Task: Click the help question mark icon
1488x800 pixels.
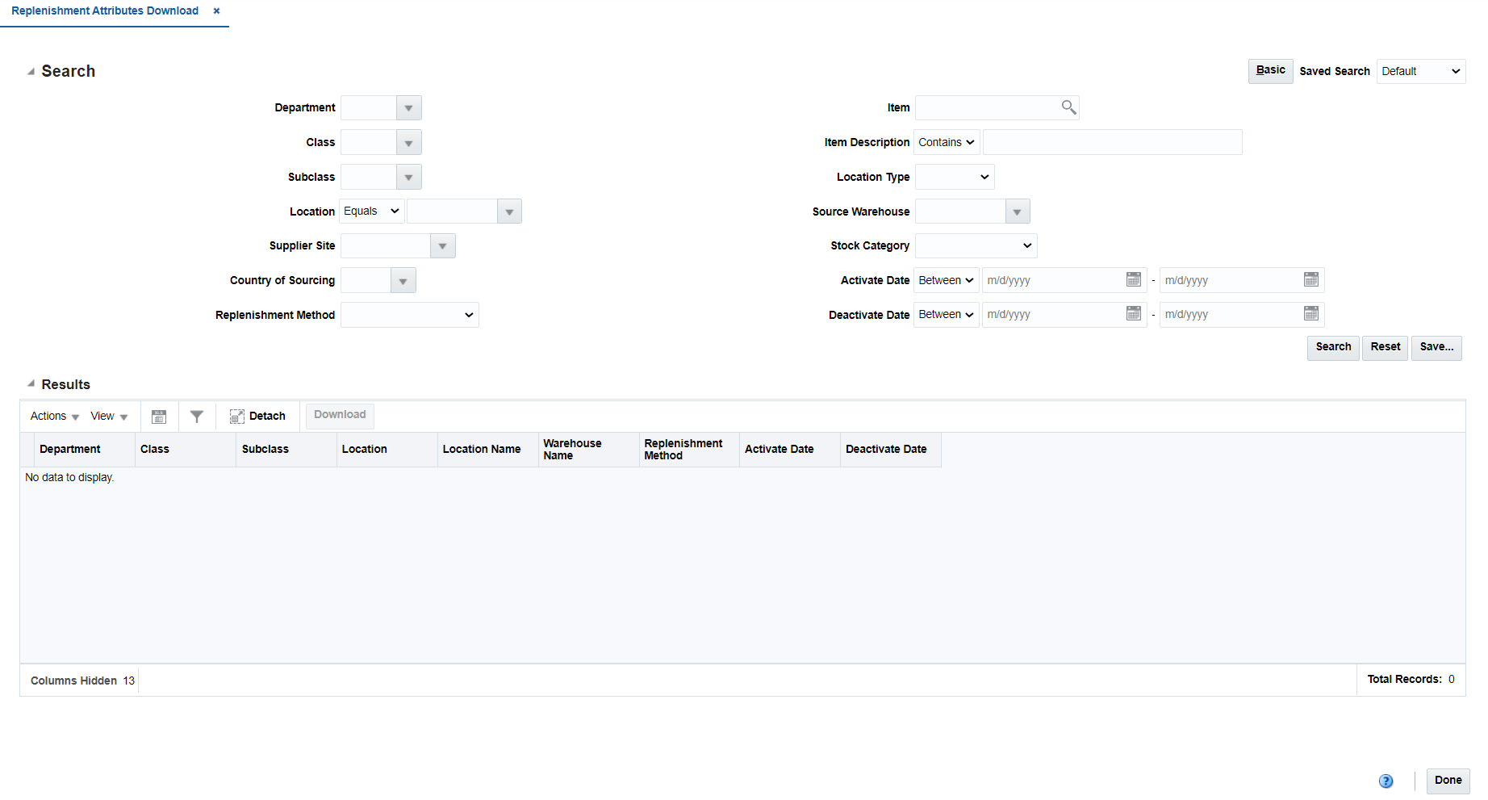Action: [x=1386, y=781]
